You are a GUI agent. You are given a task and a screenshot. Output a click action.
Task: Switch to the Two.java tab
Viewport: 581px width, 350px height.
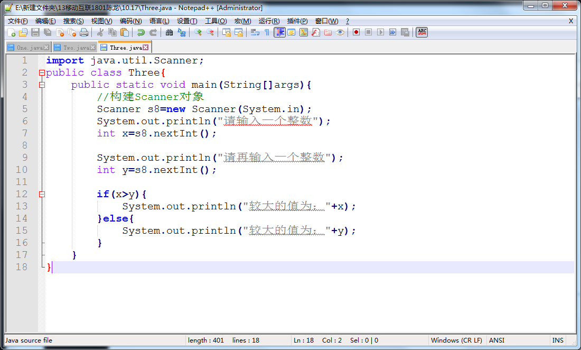point(76,48)
